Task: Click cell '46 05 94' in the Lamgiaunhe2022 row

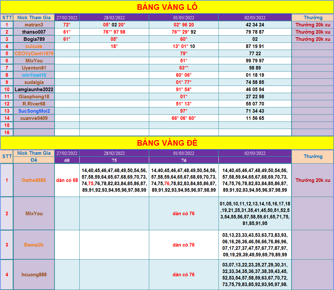Action: pyautogui.click(x=255, y=89)
